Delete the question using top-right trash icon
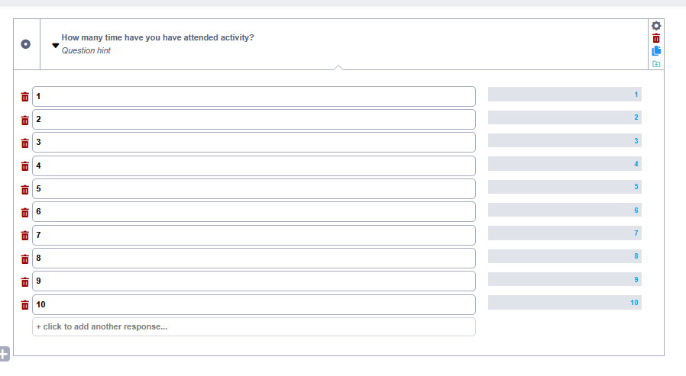 tap(656, 38)
